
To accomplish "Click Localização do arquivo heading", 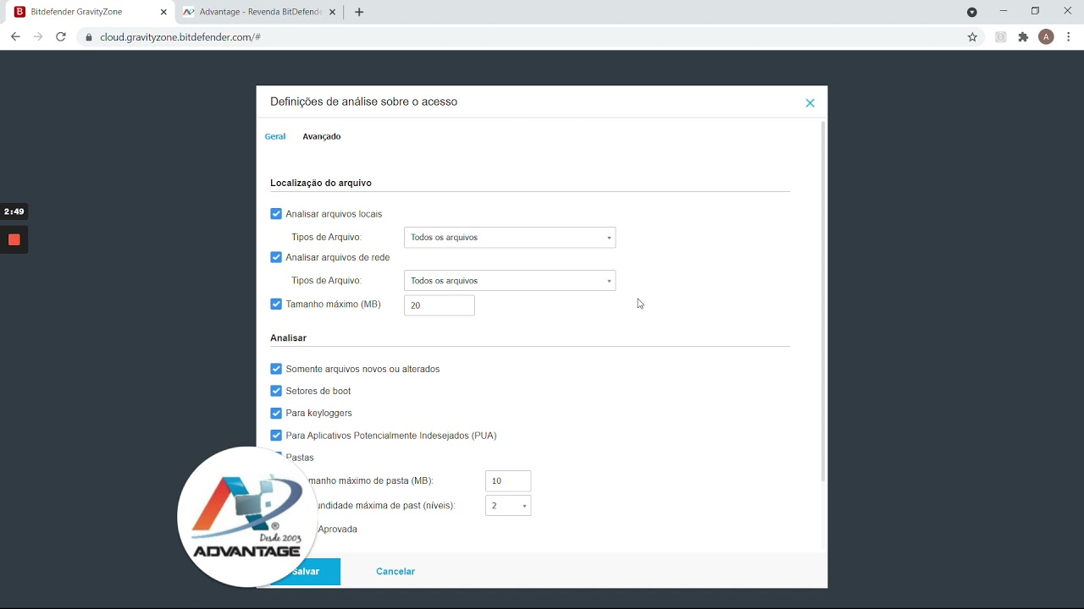I will click(x=321, y=183).
